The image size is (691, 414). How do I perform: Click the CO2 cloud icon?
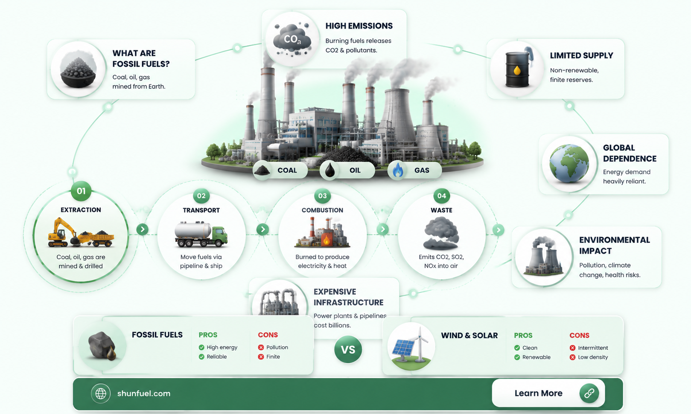pos(292,40)
